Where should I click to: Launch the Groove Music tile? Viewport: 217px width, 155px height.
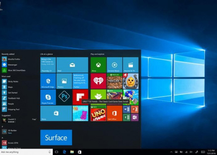click(x=114, y=65)
